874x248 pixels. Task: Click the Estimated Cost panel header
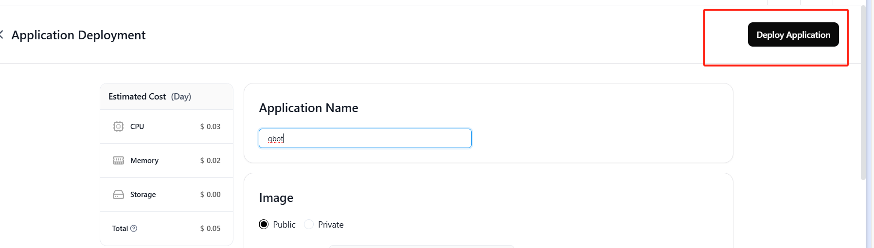click(166, 97)
